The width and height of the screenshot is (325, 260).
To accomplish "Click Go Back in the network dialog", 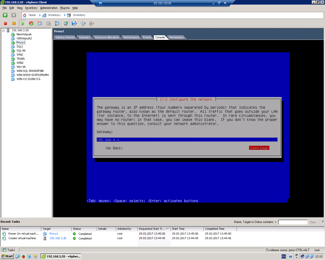I will tap(114, 148).
